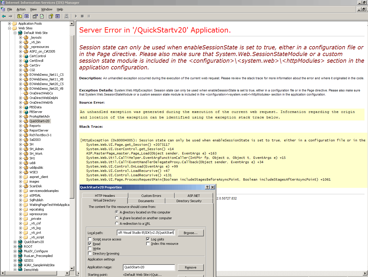Viewport: 368px width, 277px height.
Task: Toggle the Log visits checkbox
Action: pyautogui.click(x=148, y=239)
